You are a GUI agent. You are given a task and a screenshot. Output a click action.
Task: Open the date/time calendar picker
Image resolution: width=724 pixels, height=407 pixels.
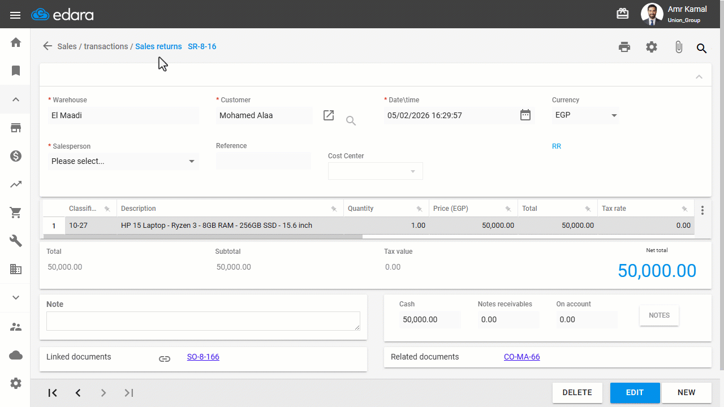tap(525, 115)
